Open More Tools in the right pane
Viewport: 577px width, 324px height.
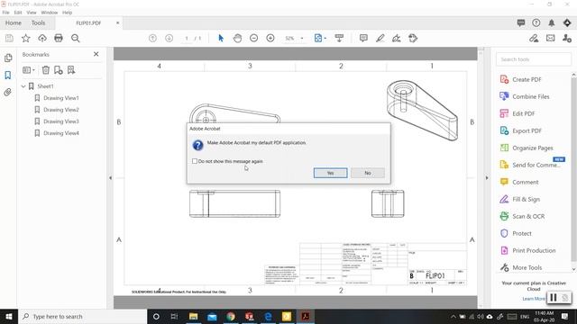click(x=527, y=267)
